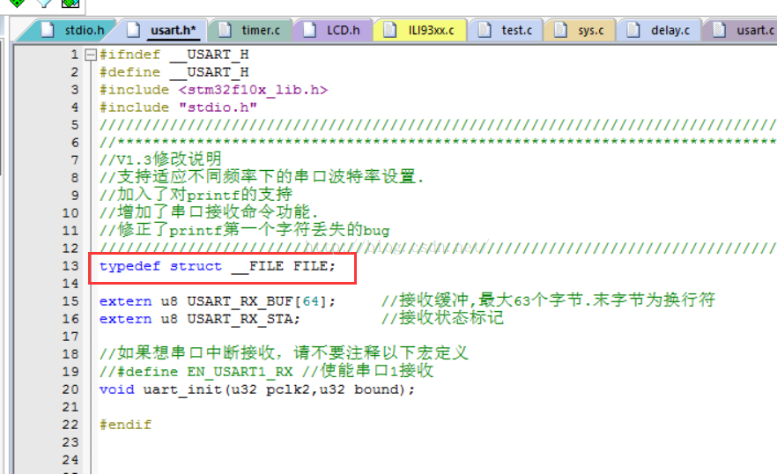
Task: Switch to the ILI93xx.c tab
Action: [420, 30]
